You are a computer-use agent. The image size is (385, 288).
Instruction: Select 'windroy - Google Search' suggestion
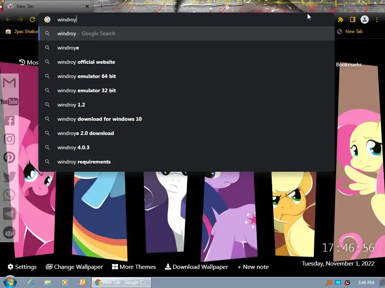tap(186, 33)
